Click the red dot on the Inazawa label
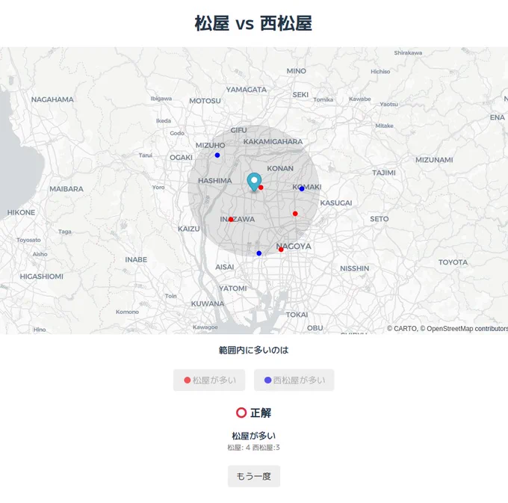 pyautogui.click(x=231, y=220)
